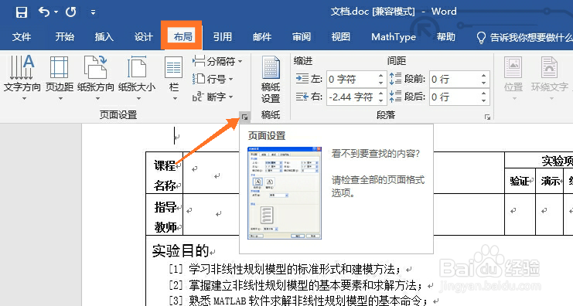Decrease left indent with down arrow
This screenshot has width=573, height=306.
380,83
